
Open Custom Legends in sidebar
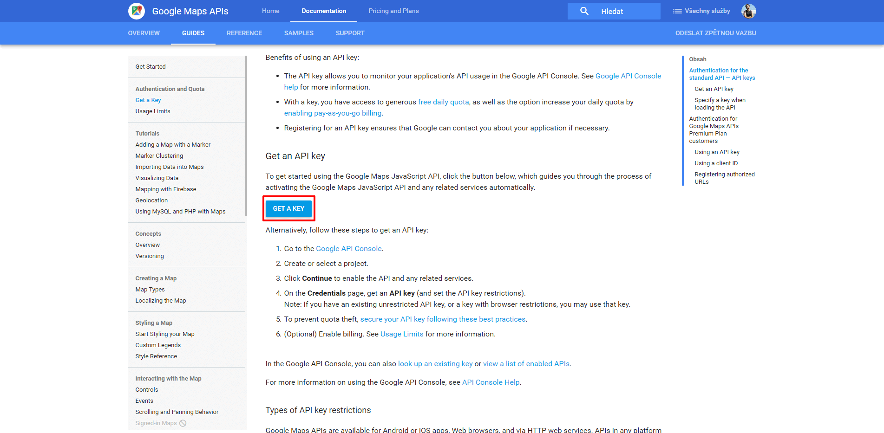click(x=158, y=345)
